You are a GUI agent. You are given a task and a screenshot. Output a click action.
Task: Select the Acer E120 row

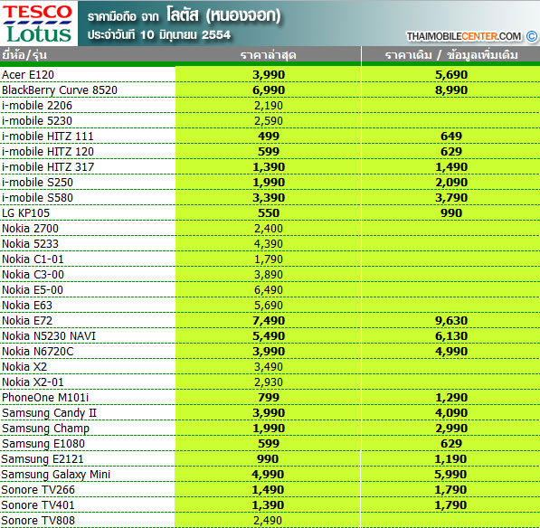[270, 74]
